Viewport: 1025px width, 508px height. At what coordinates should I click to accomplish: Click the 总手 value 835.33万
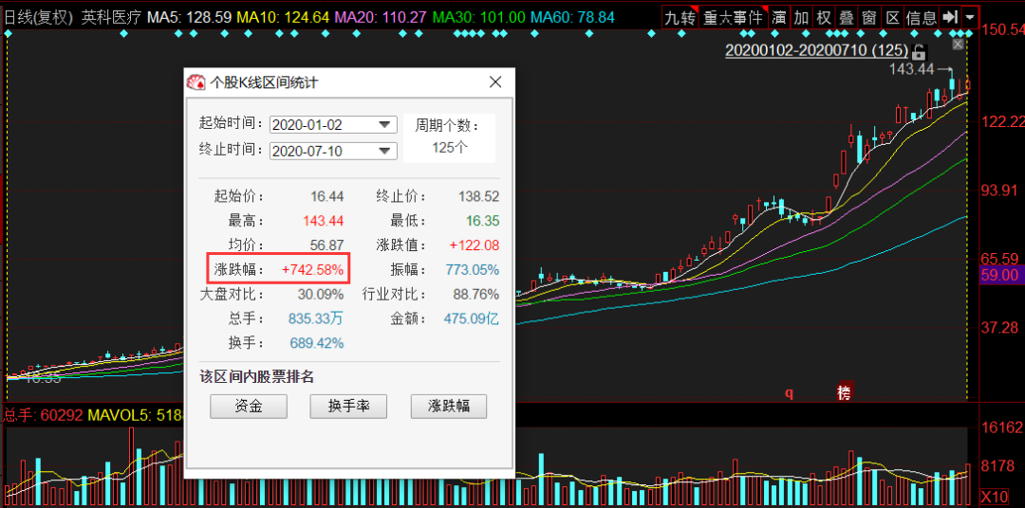pyautogui.click(x=316, y=318)
